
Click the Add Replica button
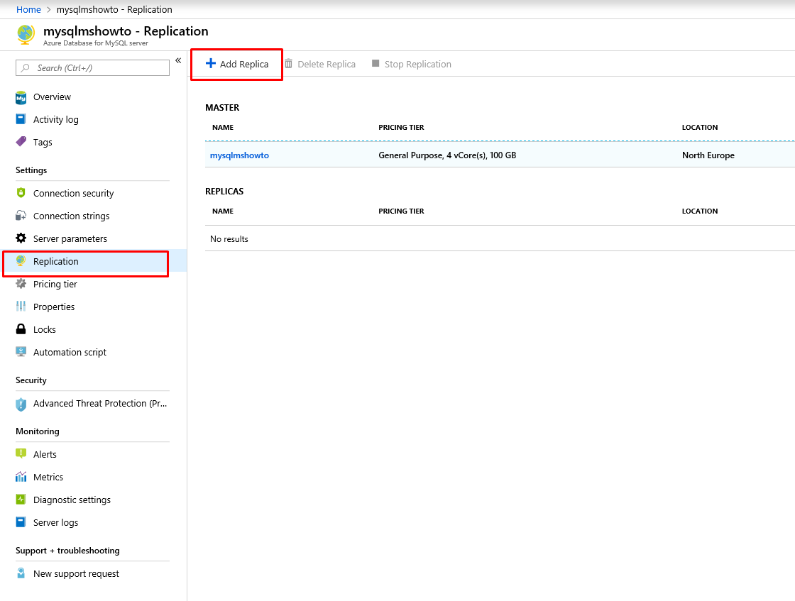237,64
